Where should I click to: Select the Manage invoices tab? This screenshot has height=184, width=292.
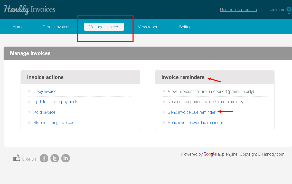[x=104, y=27]
